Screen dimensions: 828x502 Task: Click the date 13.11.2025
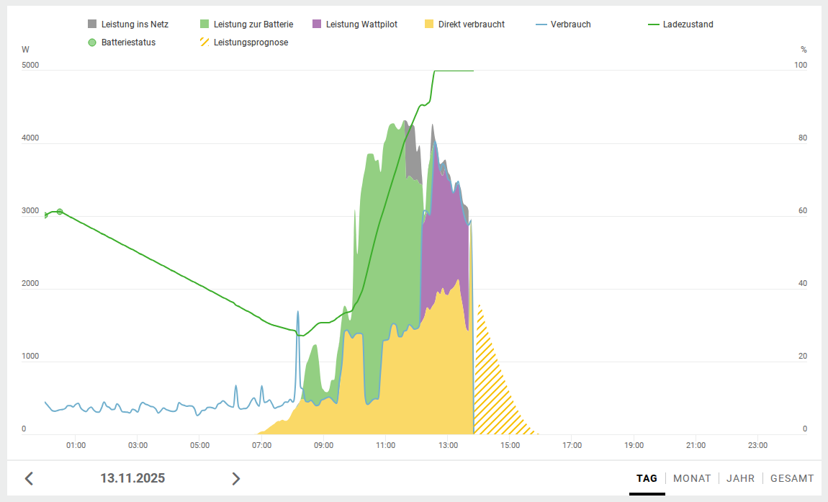(132, 478)
